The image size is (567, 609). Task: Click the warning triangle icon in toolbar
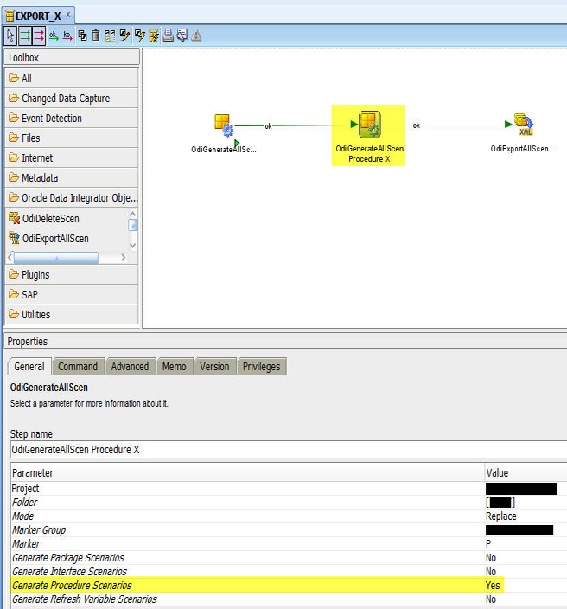(x=196, y=35)
